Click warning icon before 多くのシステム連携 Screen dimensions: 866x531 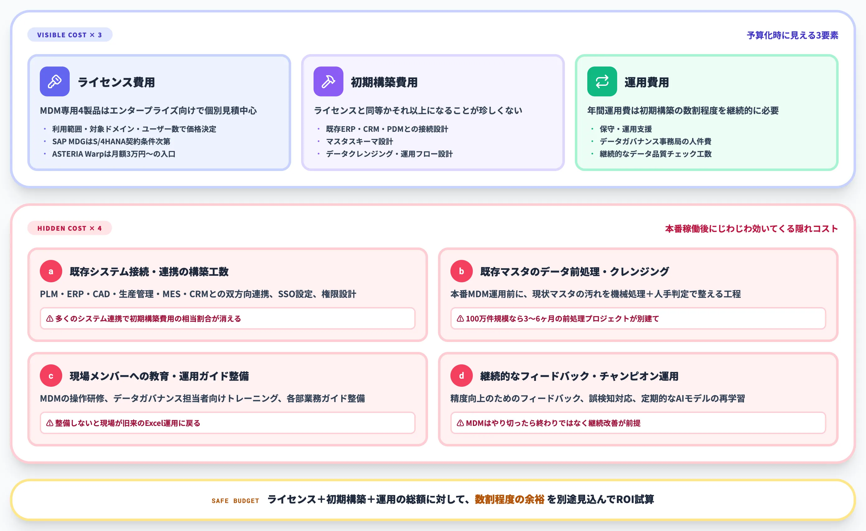point(50,319)
